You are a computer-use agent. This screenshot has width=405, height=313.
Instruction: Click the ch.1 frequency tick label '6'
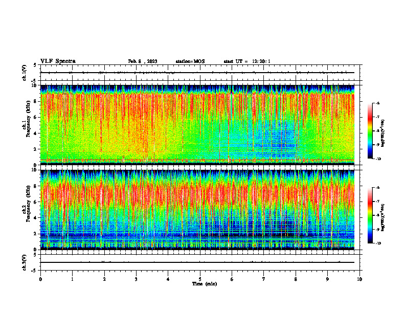[x=35, y=117]
